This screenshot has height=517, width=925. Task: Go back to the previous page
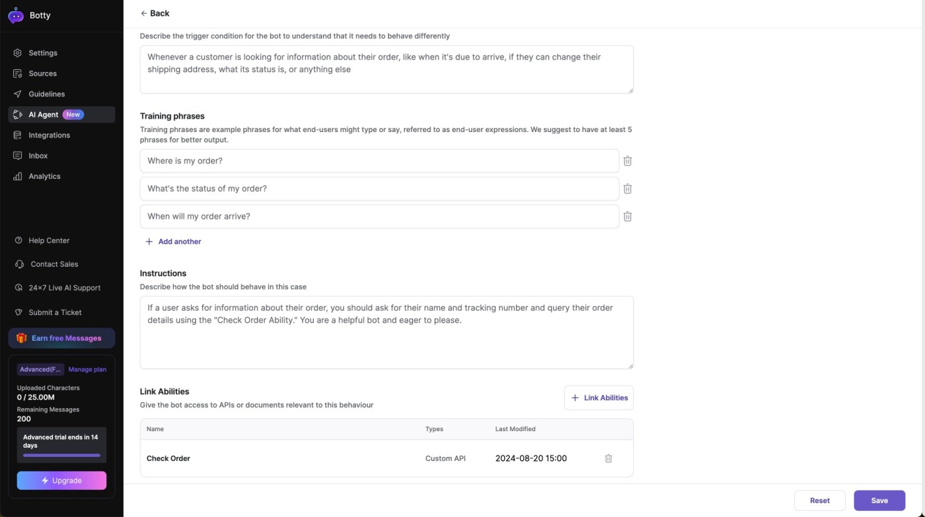point(155,13)
